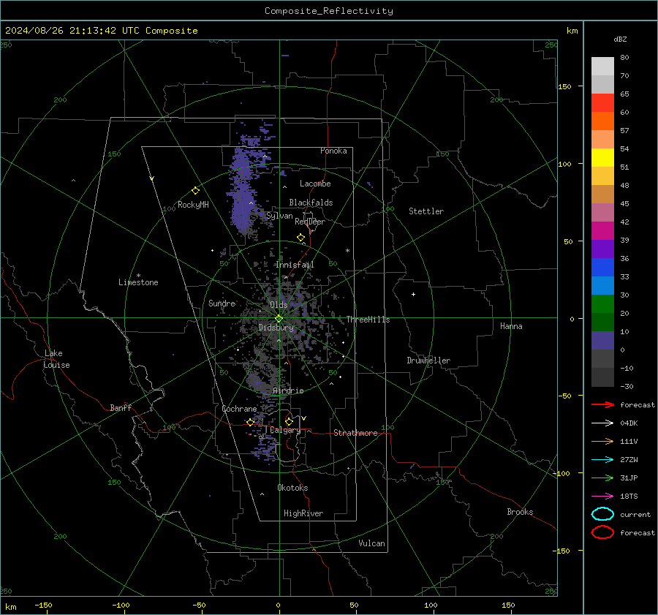
Task: Click the orange 111V arrow legend icon
Action: (x=602, y=441)
